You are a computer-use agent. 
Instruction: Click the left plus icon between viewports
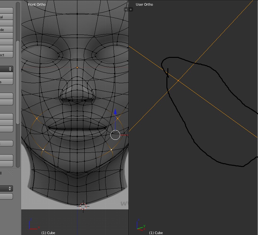126,9
